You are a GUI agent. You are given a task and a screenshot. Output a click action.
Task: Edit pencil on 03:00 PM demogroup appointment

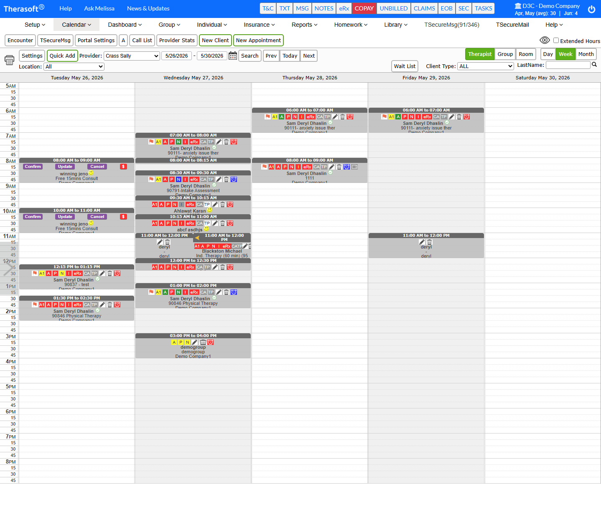(x=195, y=342)
